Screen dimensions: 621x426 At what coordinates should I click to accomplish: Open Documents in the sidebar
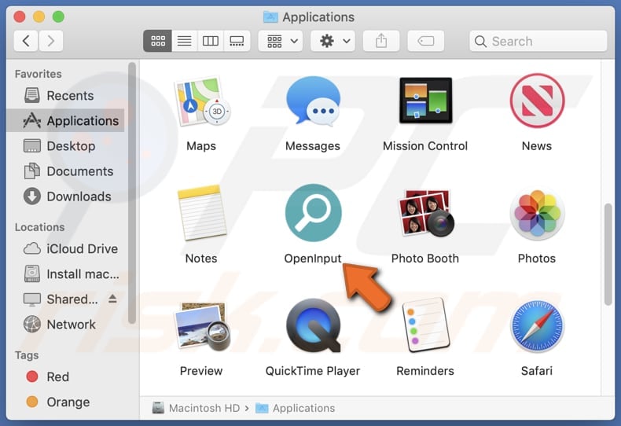pyautogui.click(x=65, y=171)
